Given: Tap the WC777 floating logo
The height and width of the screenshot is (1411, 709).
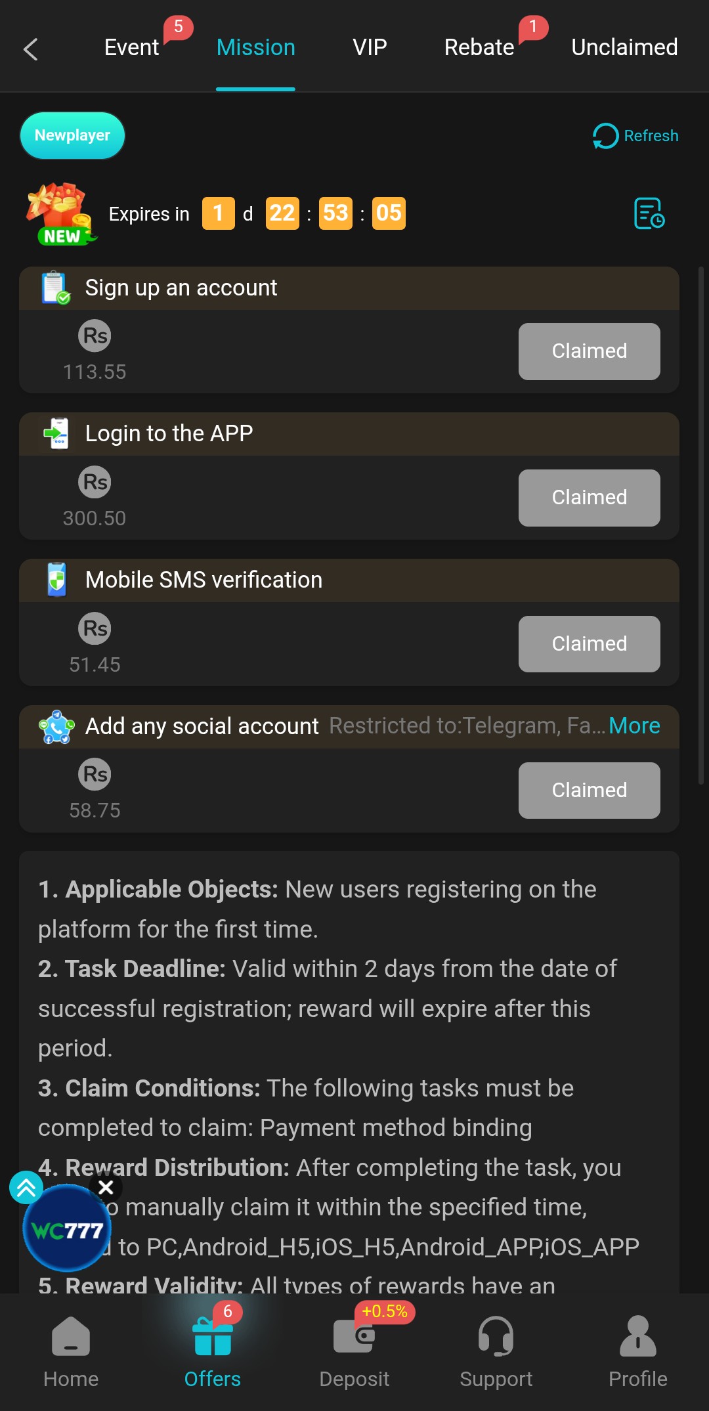Looking at the screenshot, I should tap(66, 1229).
